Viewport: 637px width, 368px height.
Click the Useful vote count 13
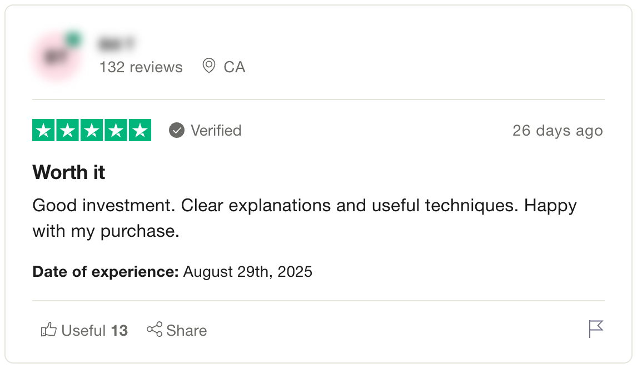[x=120, y=330]
